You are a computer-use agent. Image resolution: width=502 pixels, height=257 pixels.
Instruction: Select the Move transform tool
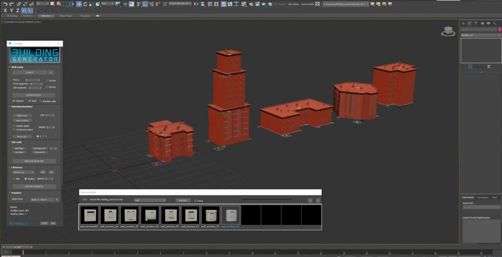79,4
